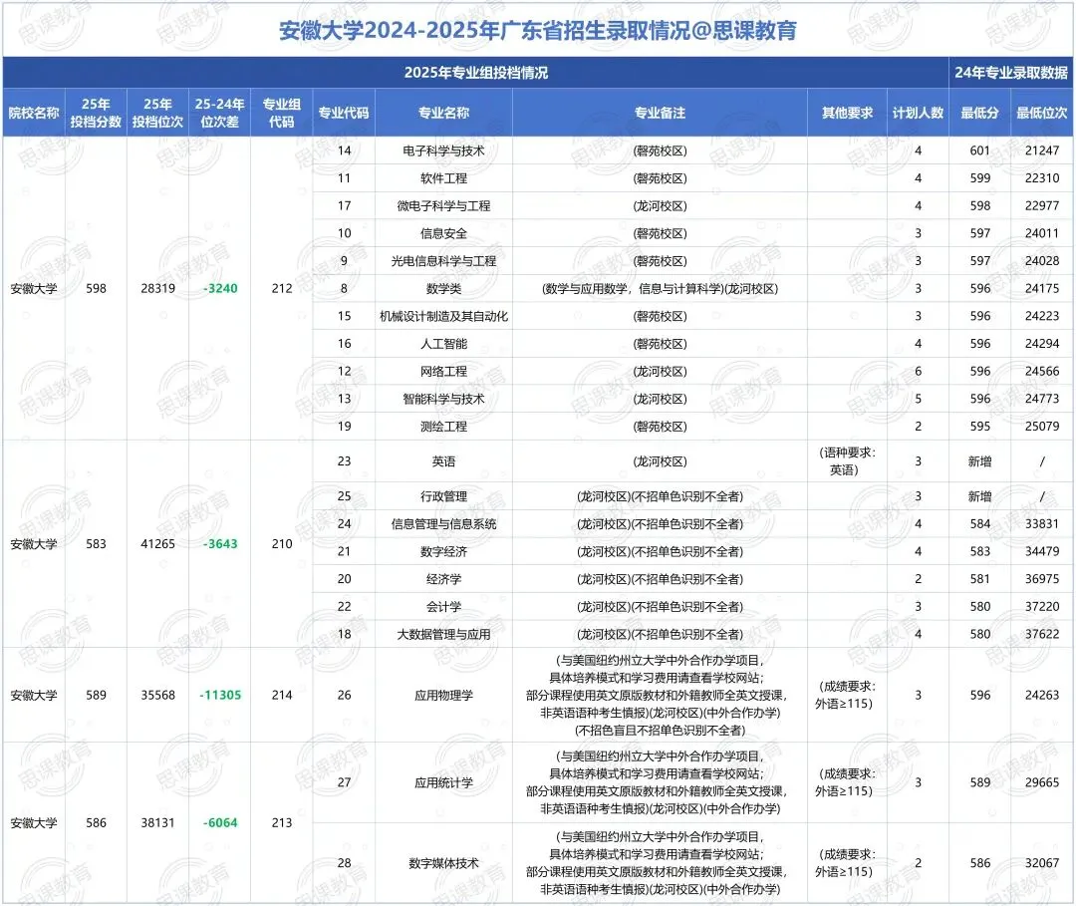
Task: Click the 25年投档位次 value 41265
Action: [x=157, y=543]
